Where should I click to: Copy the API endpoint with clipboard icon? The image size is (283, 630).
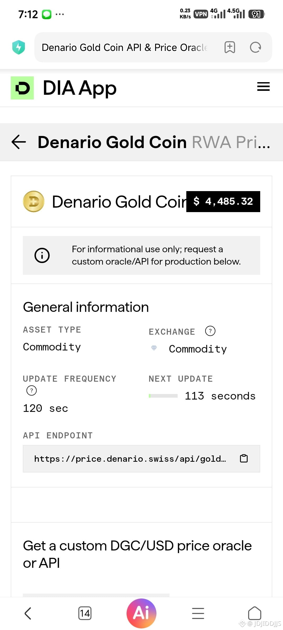point(244,458)
